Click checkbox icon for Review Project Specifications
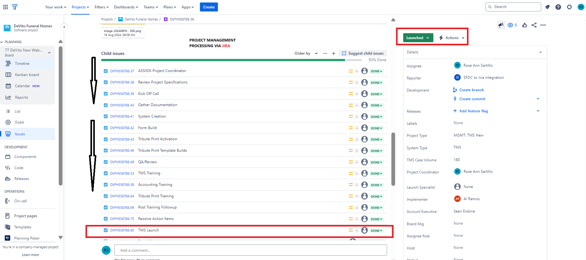Image resolution: width=586 pixels, height=260 pixels. pyautogui.click(x=106, y=82)
